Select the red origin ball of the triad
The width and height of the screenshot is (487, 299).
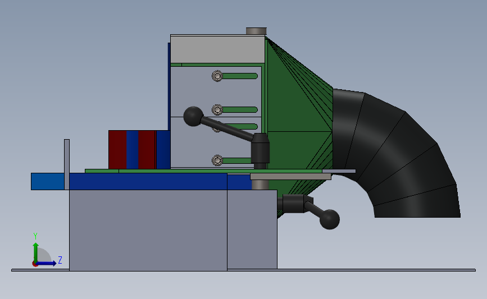click(x=35, y=264)
